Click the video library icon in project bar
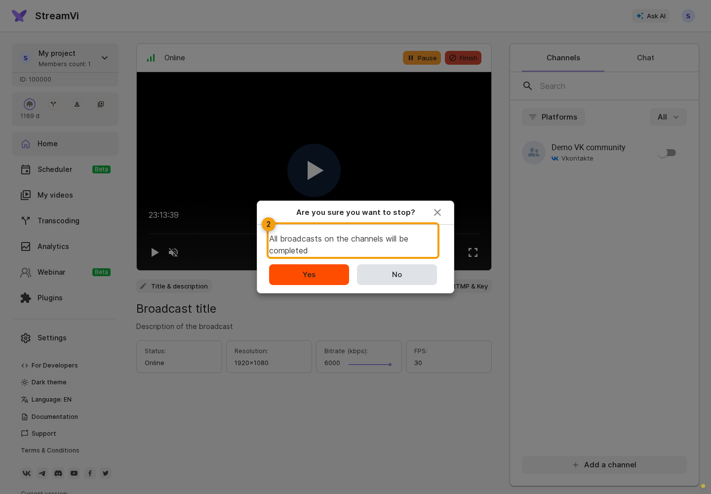711x494 pixels. point(101,104)
